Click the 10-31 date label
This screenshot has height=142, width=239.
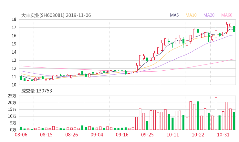223,135
